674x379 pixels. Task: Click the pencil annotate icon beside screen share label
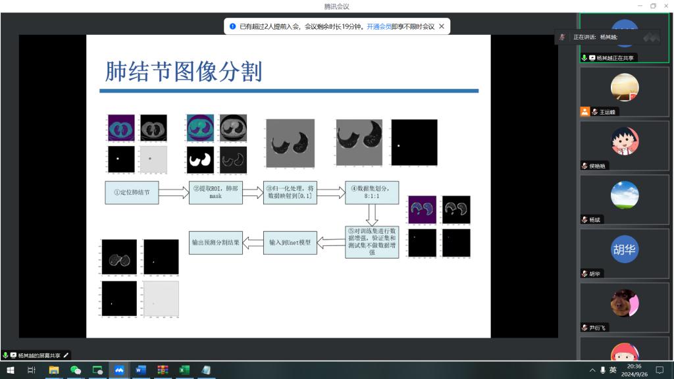[x=66, y=355]
